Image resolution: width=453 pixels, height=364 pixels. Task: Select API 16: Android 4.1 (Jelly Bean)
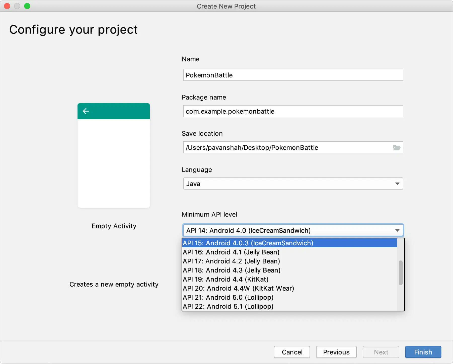[x=289, y=252]
